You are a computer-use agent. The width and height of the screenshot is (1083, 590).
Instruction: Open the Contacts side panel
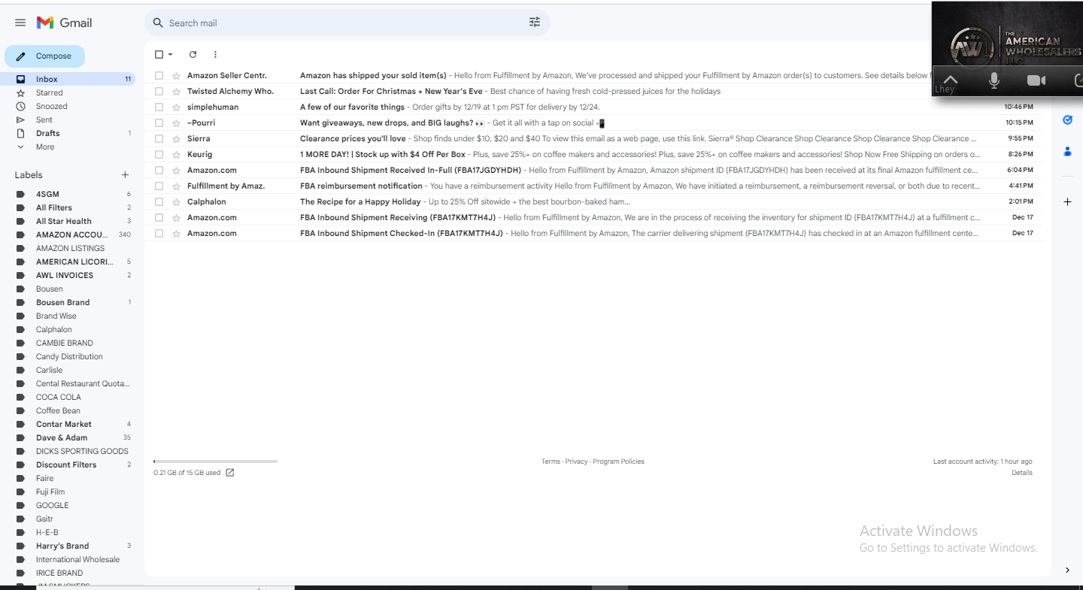(x=1067, y=152)
